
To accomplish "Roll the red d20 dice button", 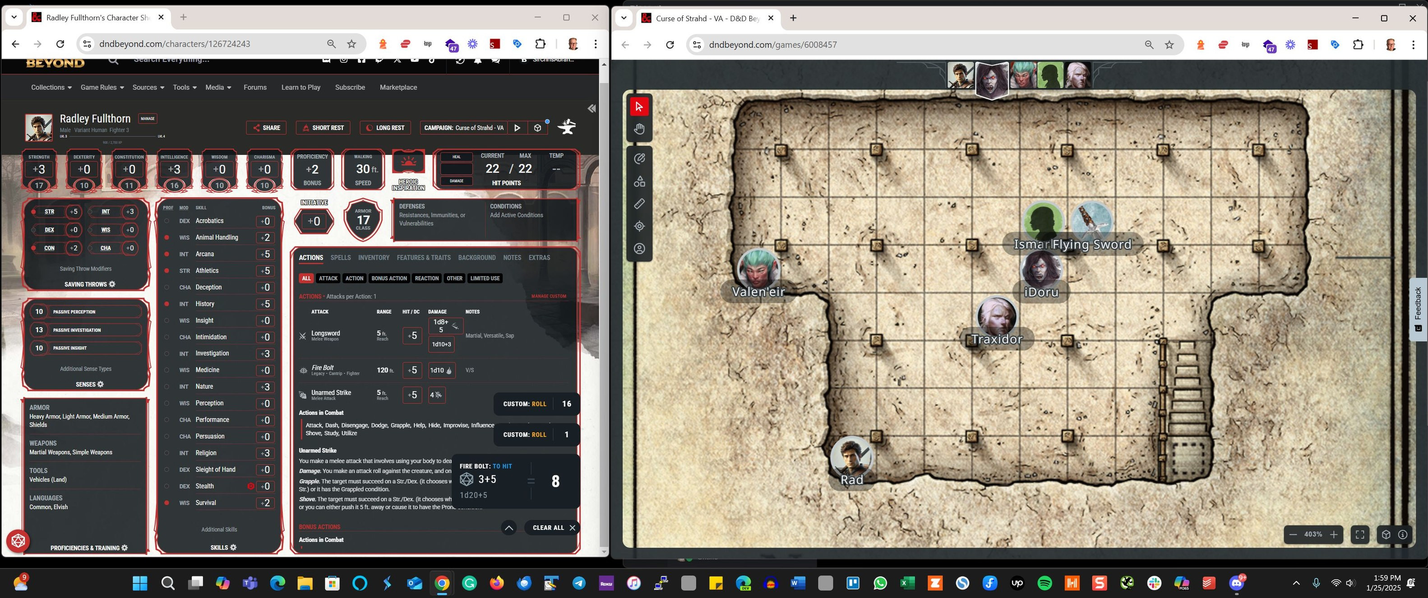I will (18, 540).
